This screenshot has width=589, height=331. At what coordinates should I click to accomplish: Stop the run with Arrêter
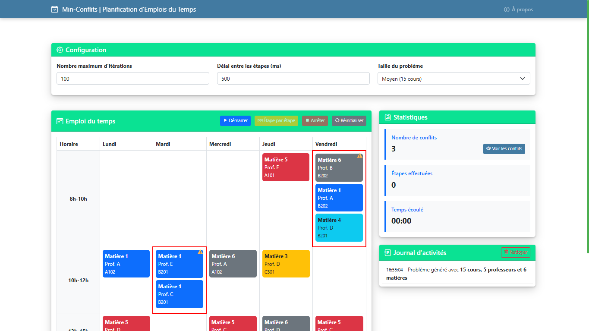coord(315,121)
